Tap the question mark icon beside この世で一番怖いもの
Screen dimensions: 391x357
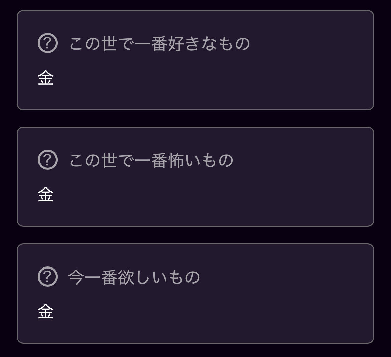[48, 160]
